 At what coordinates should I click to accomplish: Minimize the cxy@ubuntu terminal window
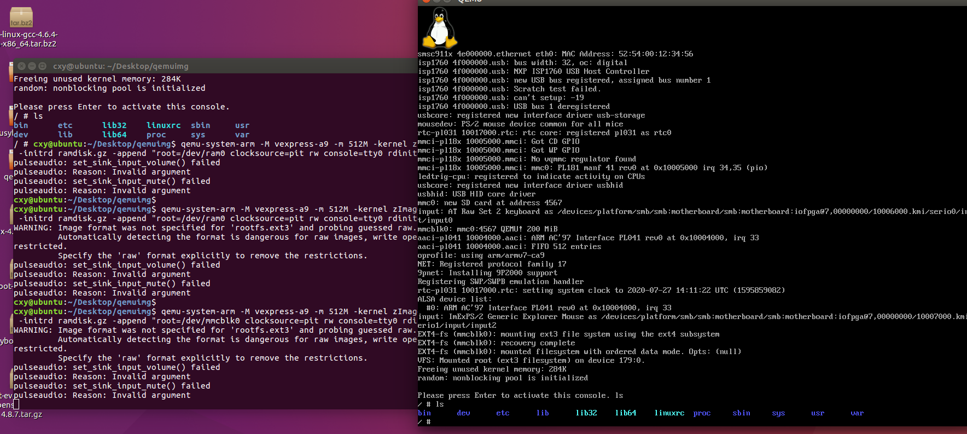32,66
